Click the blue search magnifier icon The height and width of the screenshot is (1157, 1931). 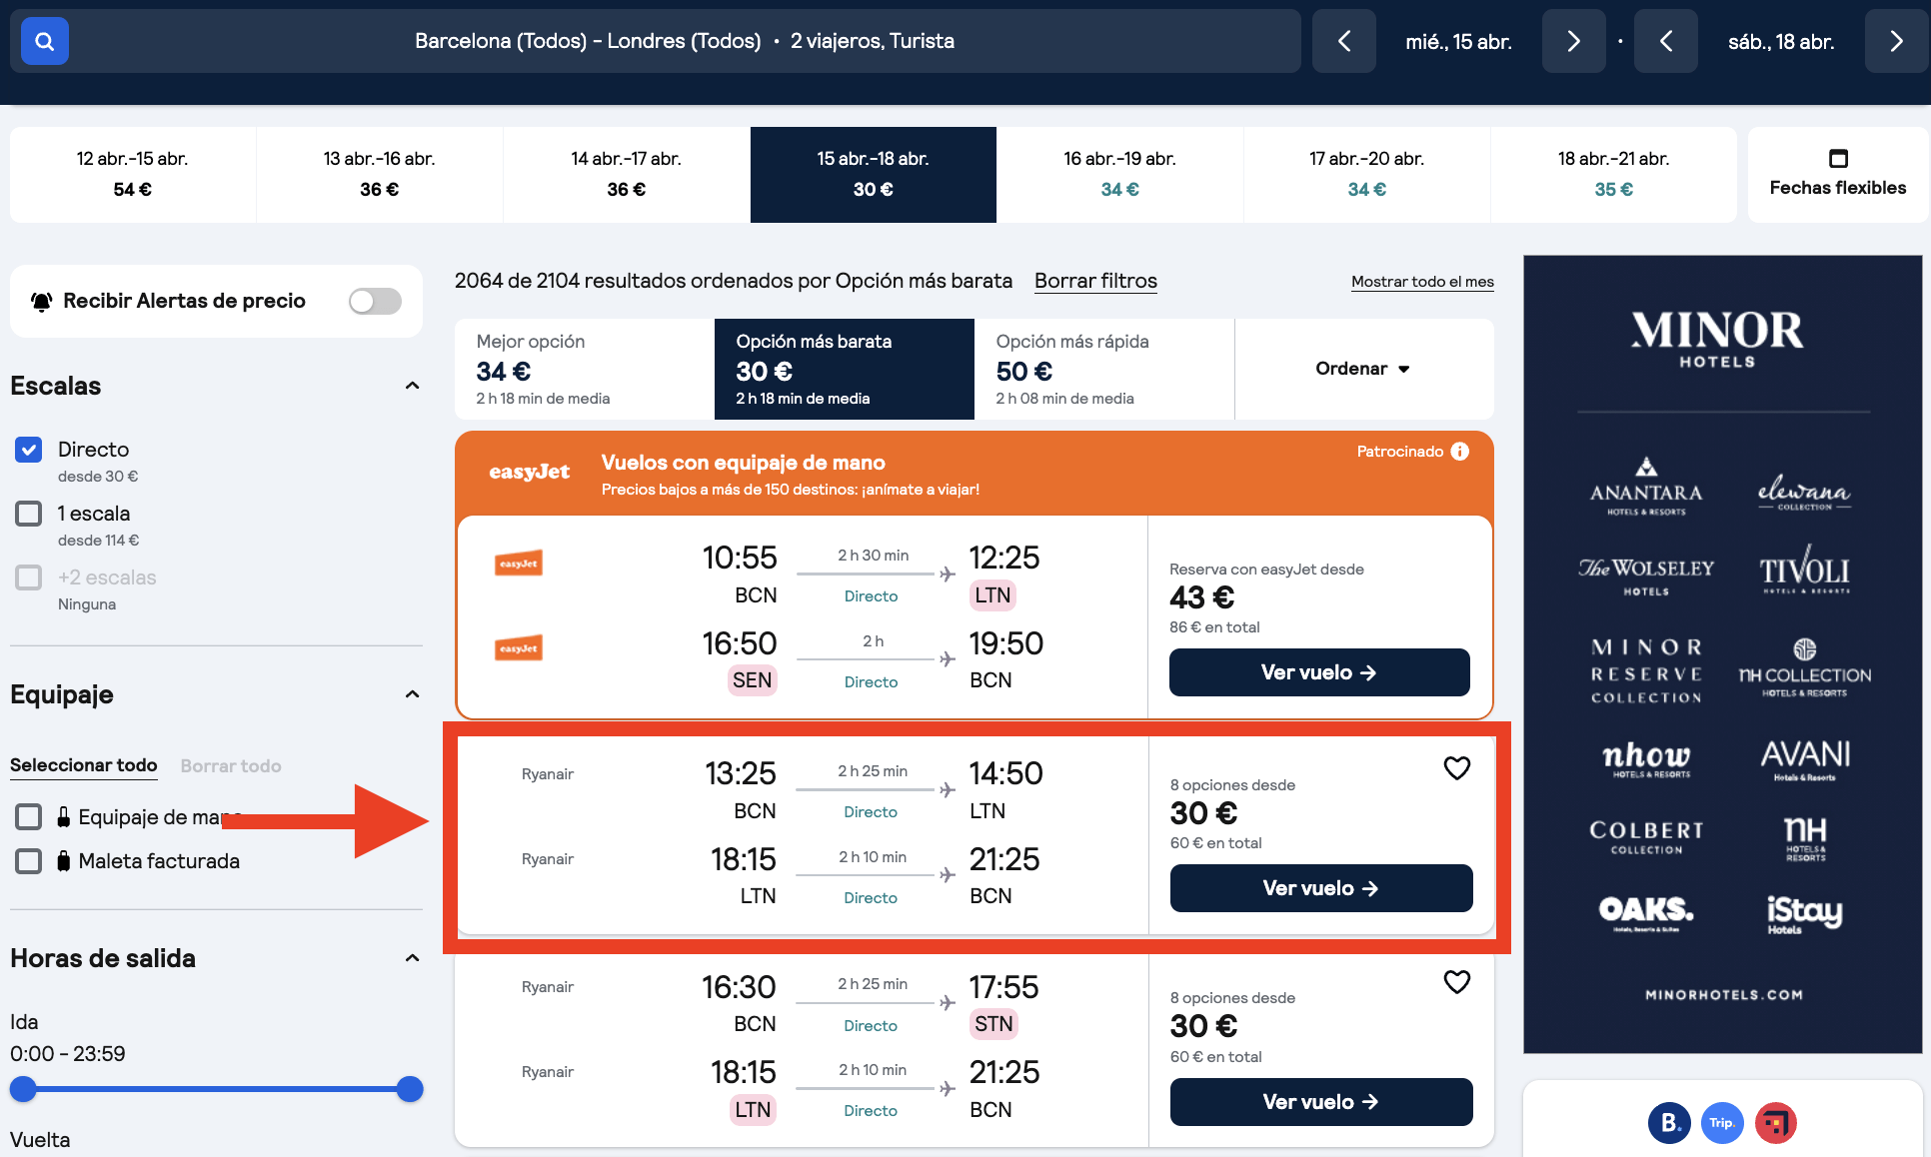point(44,41)
